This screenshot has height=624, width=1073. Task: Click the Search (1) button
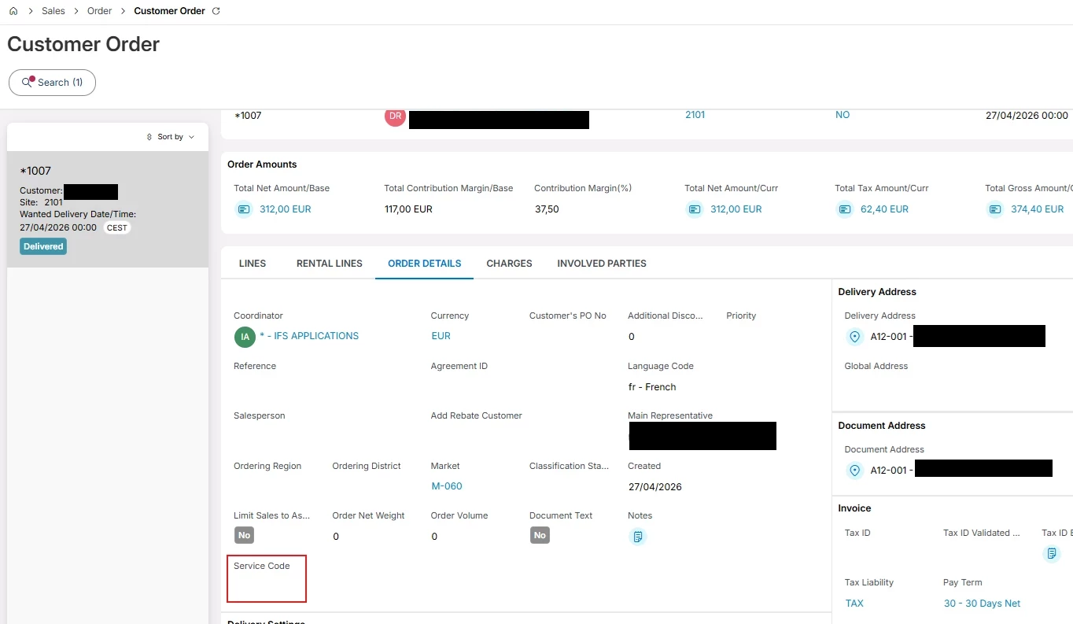tap(52, 83)
